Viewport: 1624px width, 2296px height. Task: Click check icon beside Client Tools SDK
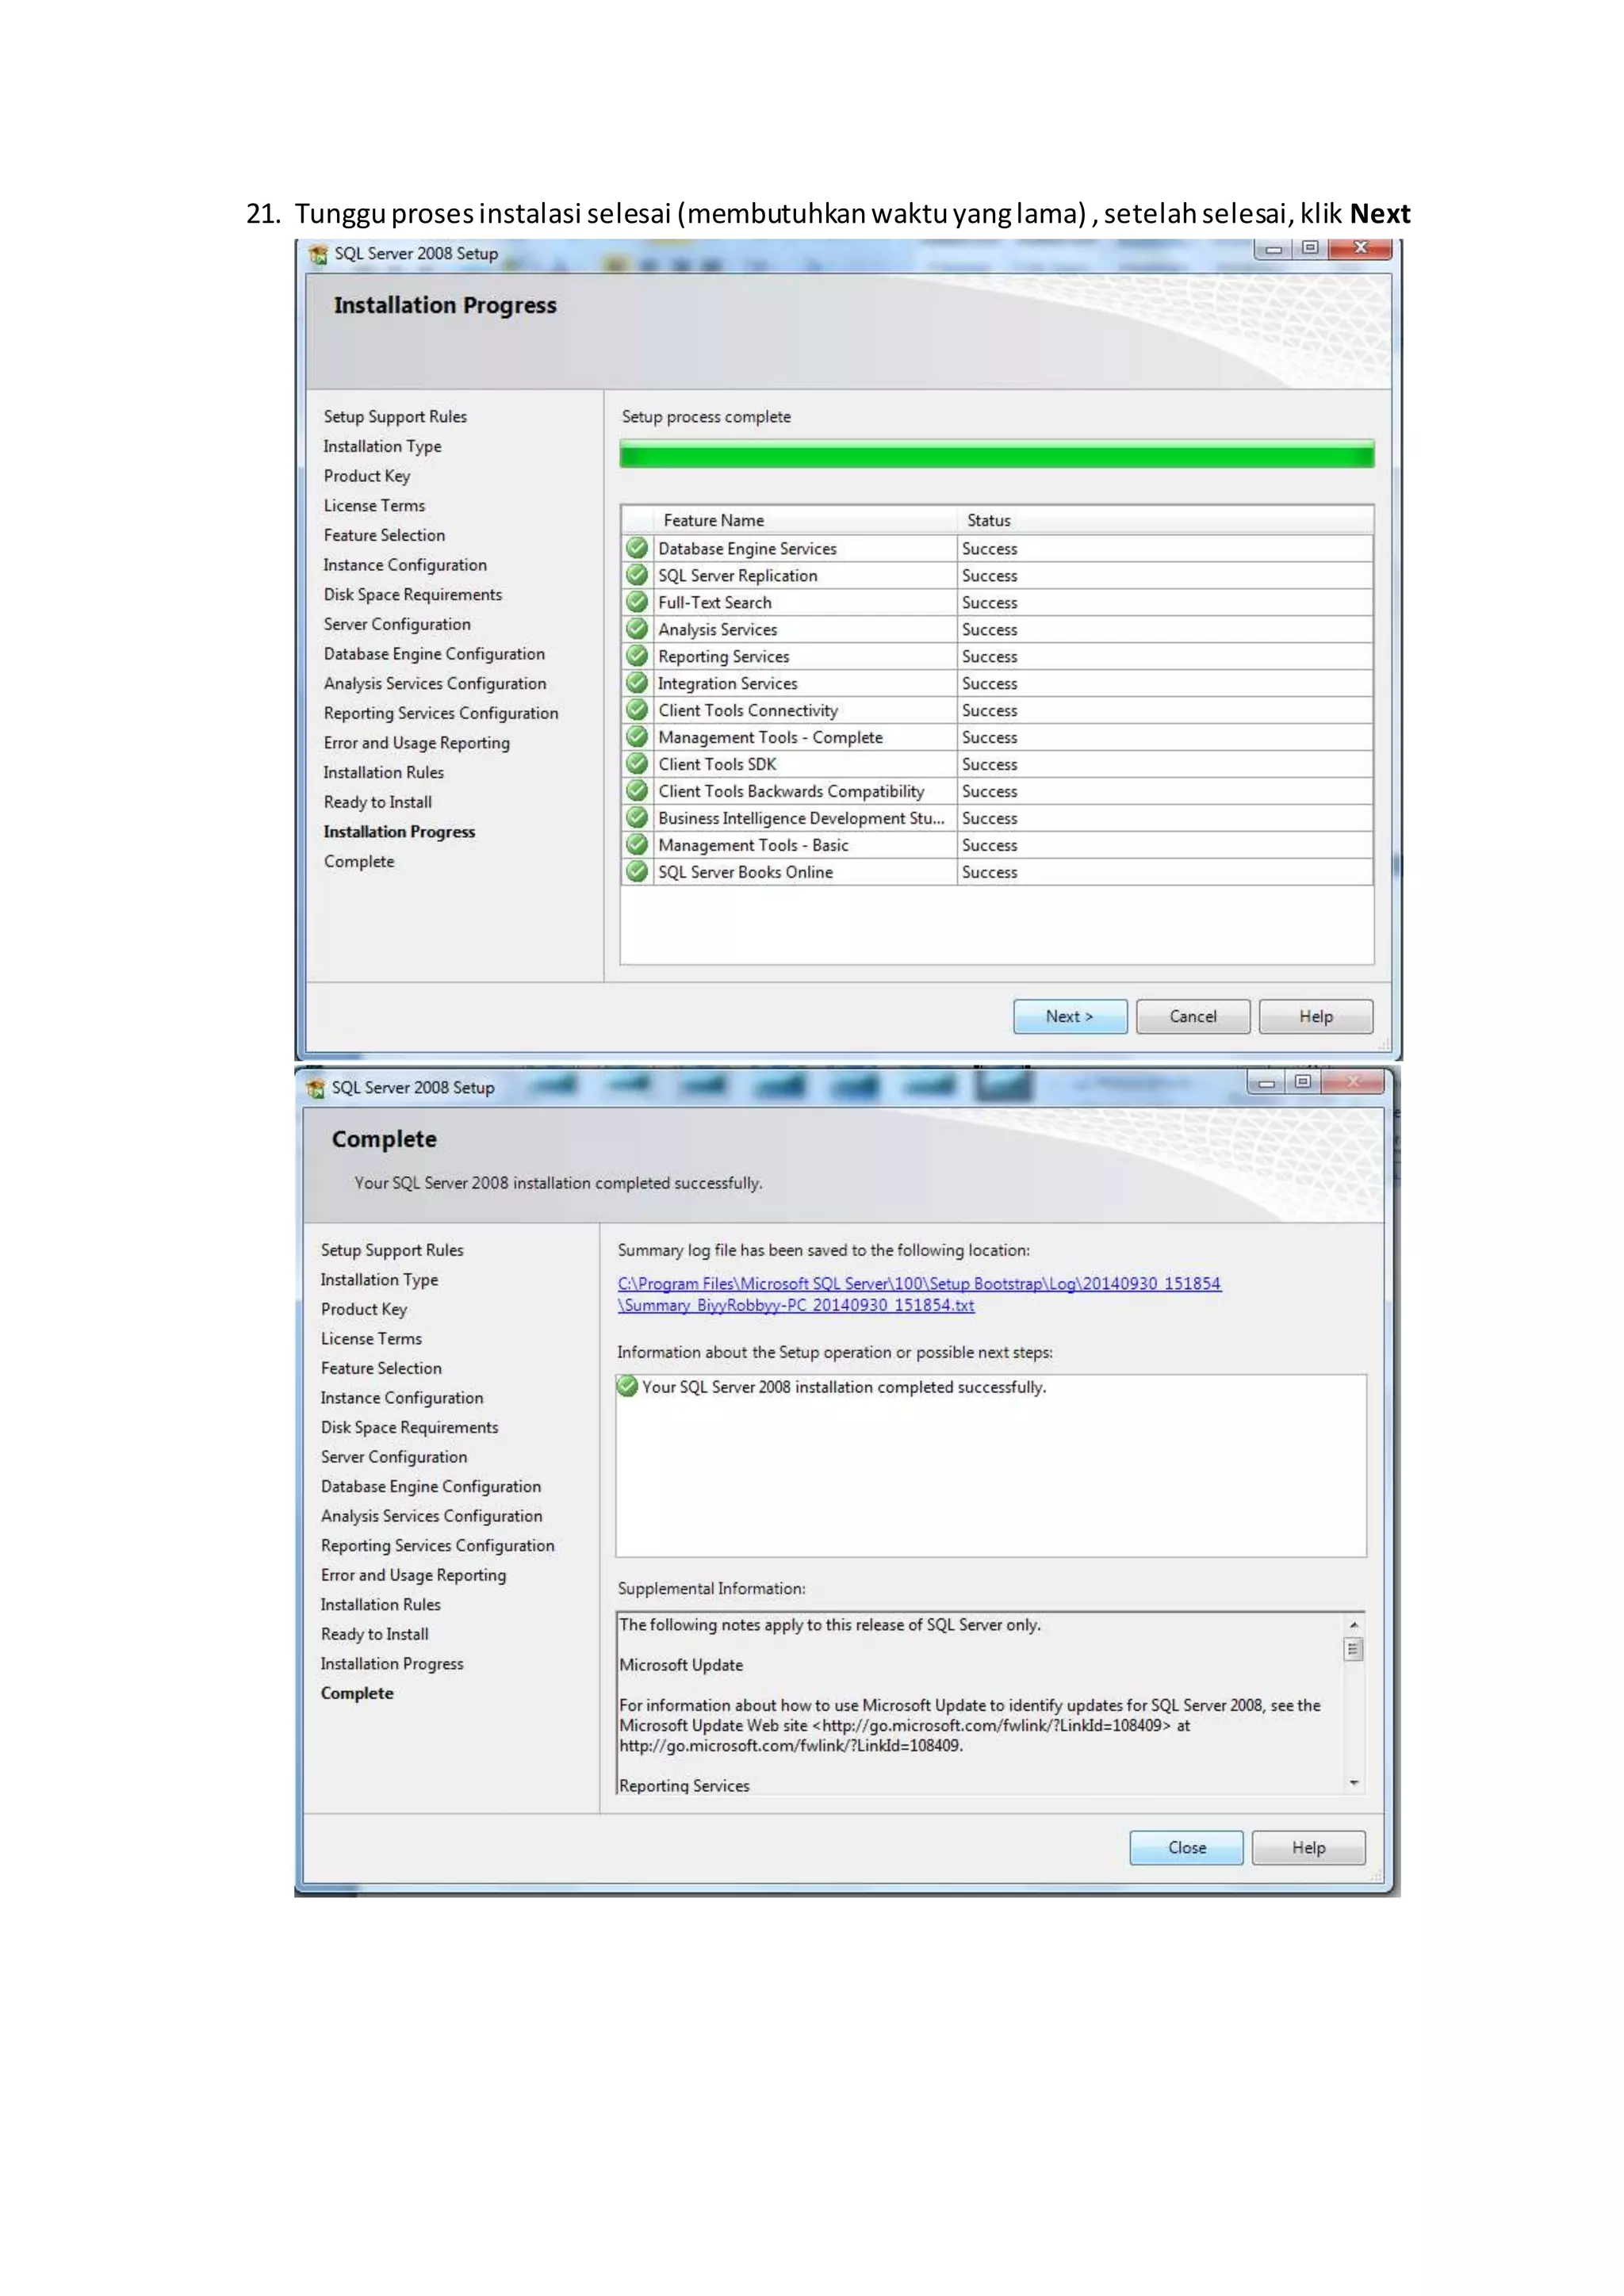[637, 764]
